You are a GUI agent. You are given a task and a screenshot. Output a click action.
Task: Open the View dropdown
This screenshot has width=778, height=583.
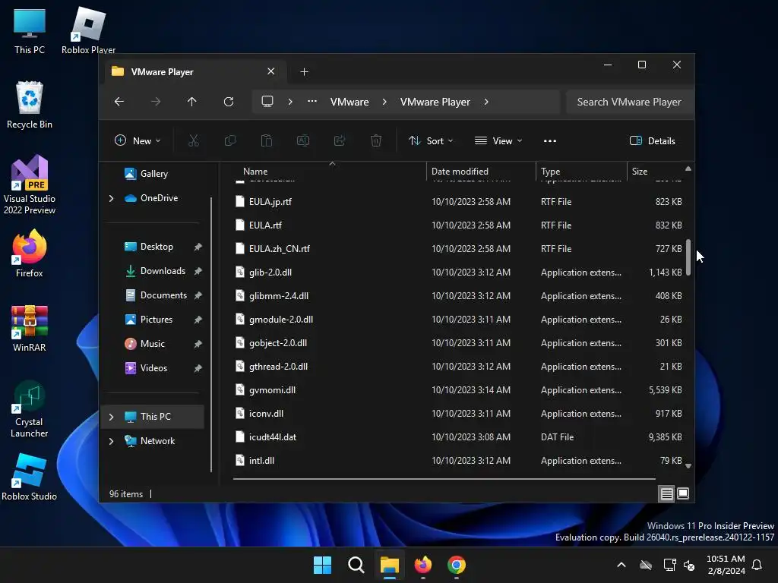[498, 140]
